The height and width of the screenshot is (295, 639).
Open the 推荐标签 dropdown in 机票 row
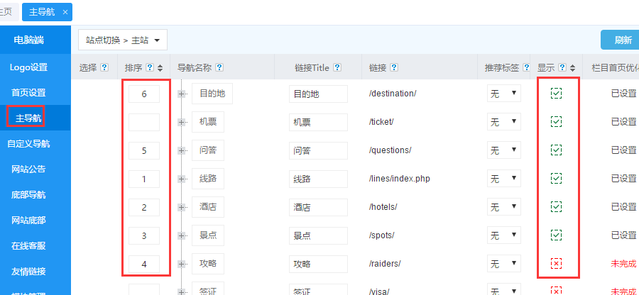click(503, 122)
